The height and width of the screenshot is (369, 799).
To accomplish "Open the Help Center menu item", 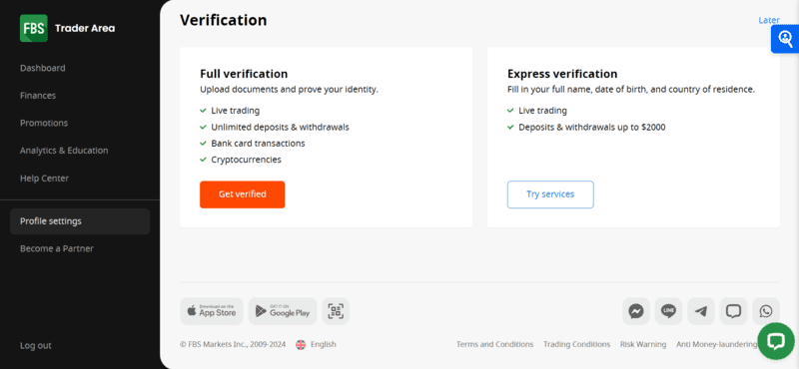I will point(44,179).
